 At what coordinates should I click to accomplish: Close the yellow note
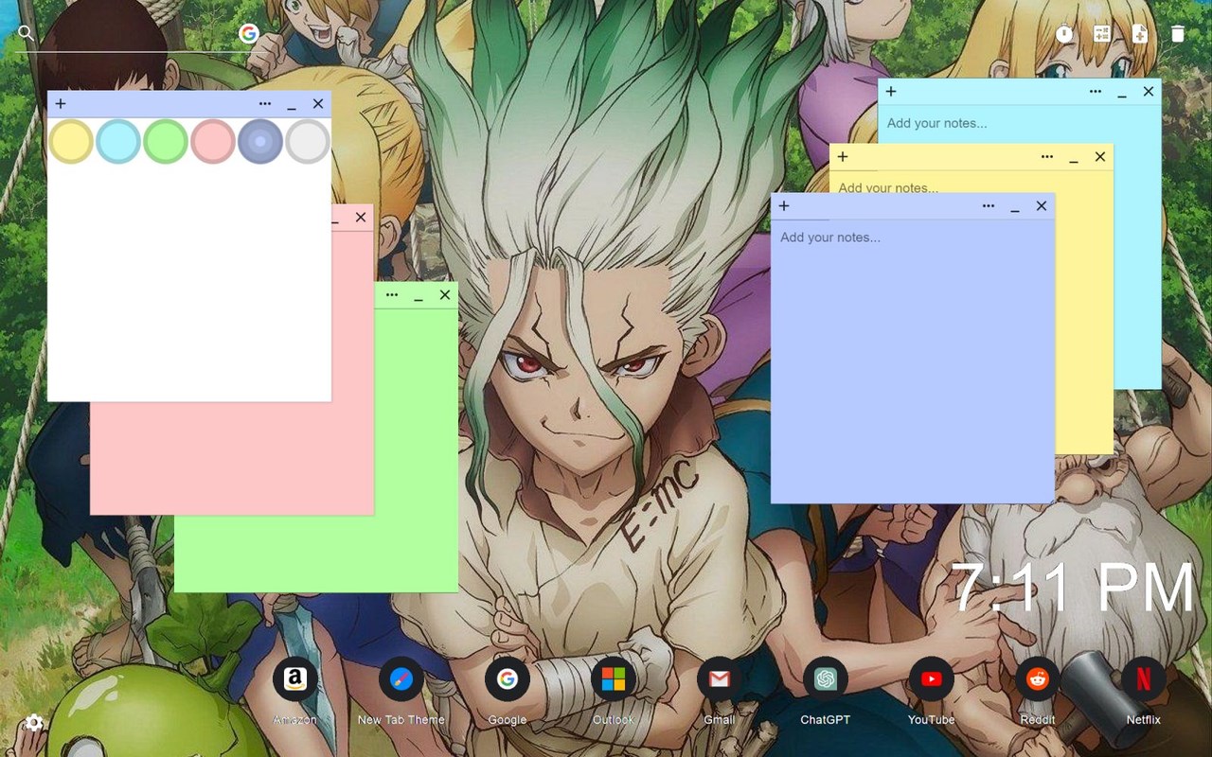click(x=1100, y=157)
